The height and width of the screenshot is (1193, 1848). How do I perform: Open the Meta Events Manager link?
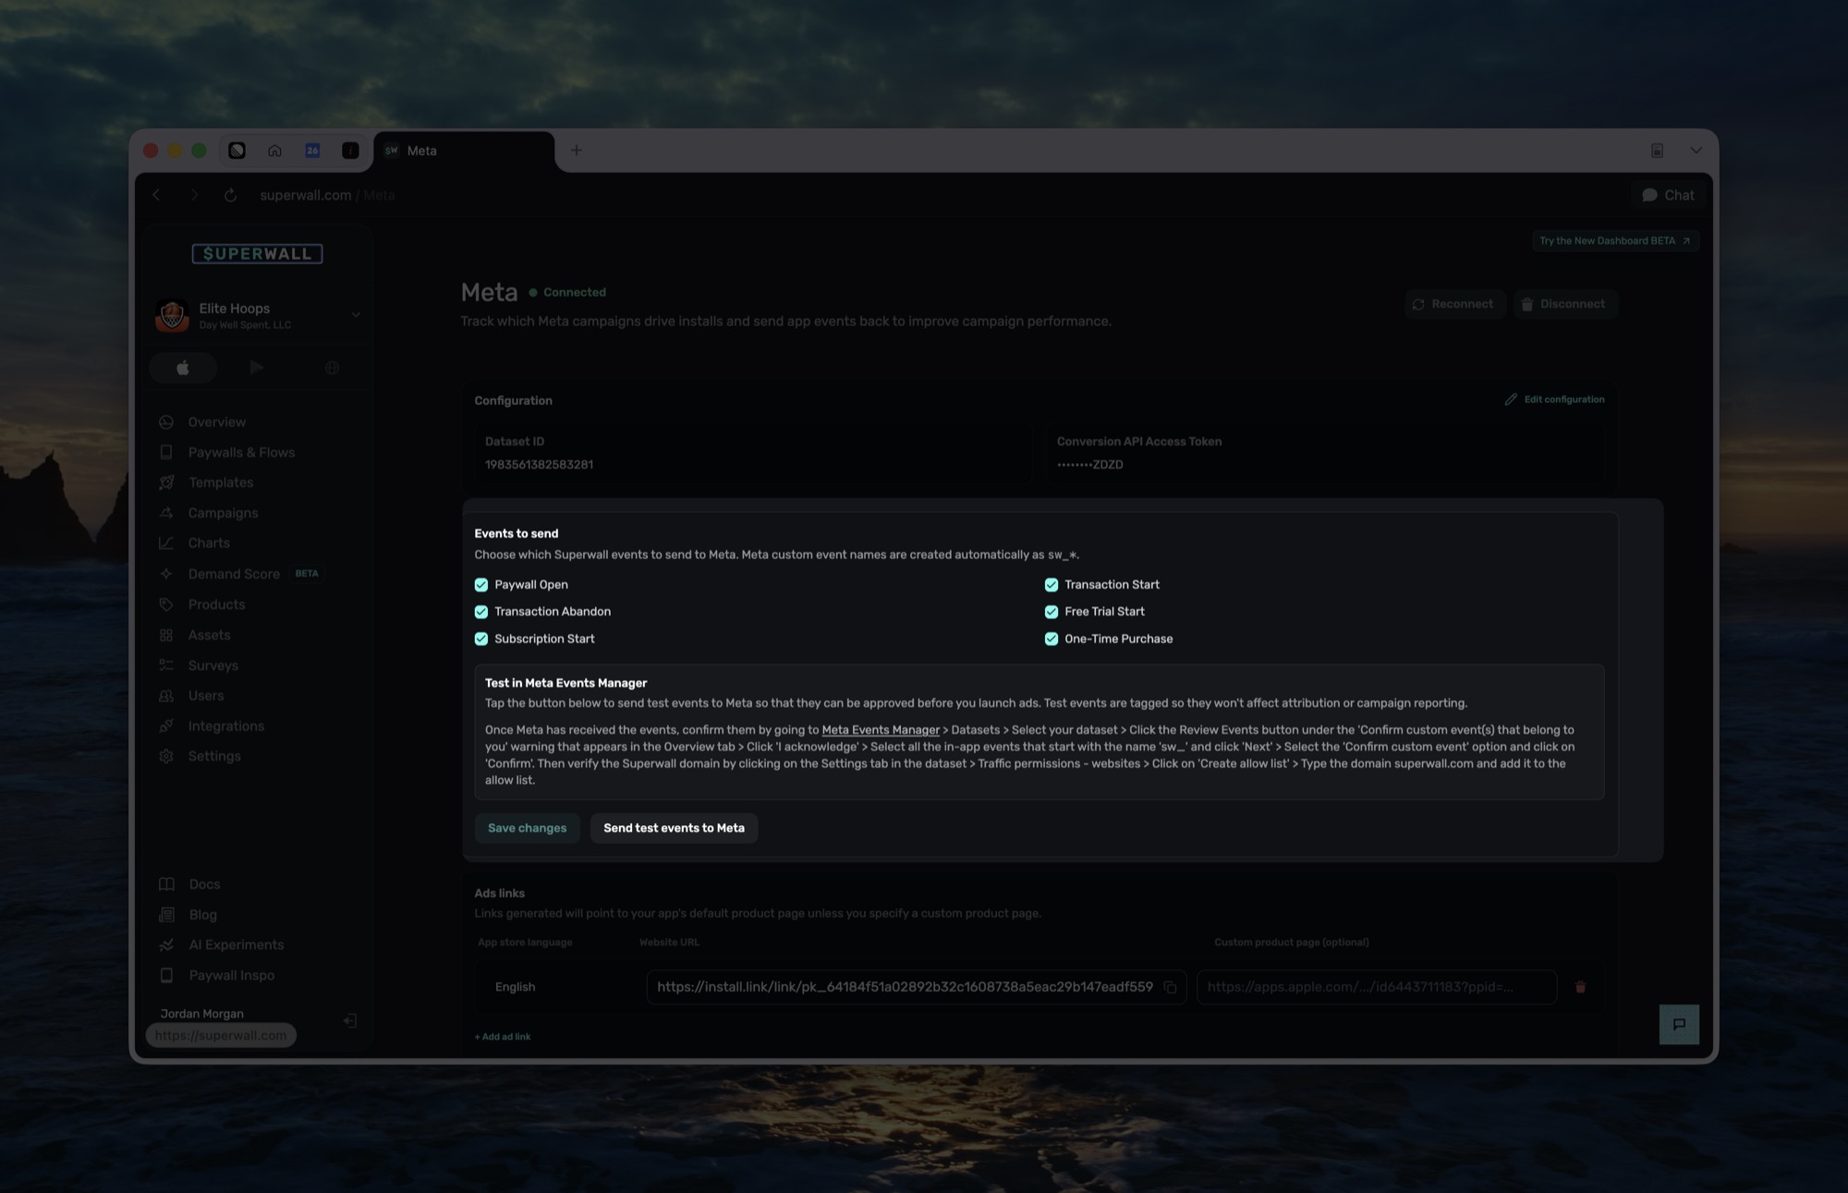881,730
